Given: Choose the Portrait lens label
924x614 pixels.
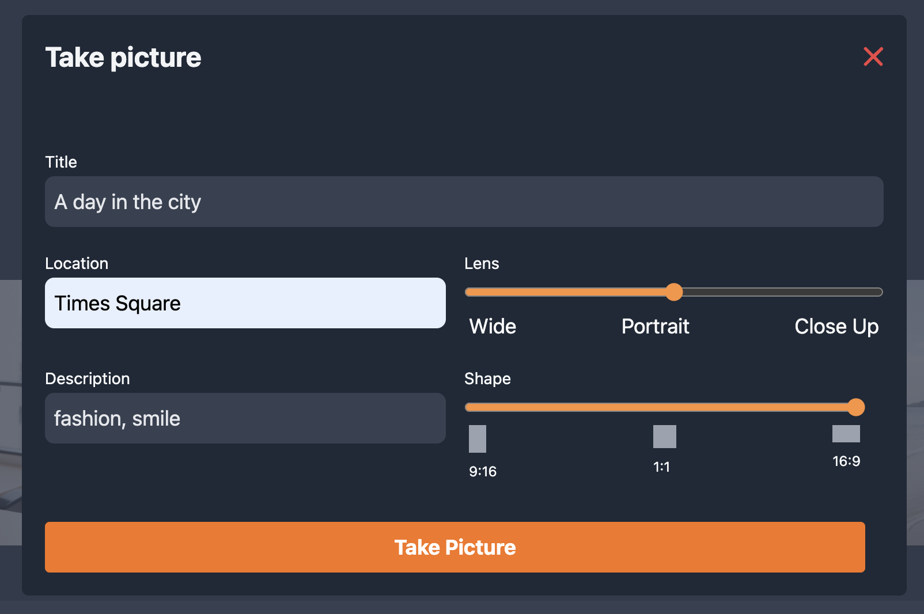Looking at the screenshot, I should click(x=655, y=327).
